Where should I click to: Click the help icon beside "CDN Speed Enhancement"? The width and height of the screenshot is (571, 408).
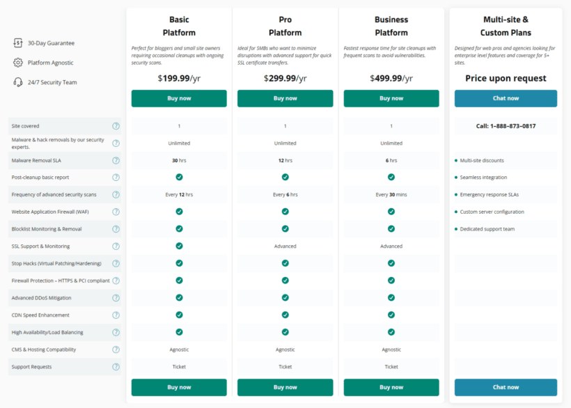point(116,315)
